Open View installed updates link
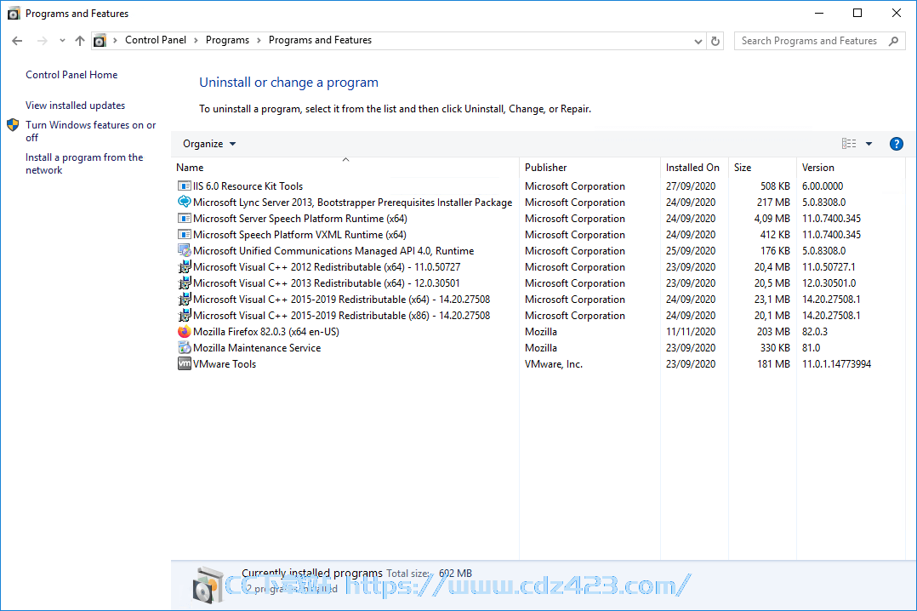Screen dimensions: 917x611 [x=76, y=106]
